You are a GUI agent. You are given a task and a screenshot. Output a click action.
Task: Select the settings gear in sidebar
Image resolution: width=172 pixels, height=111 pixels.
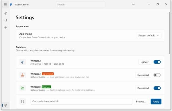(6, 105)
